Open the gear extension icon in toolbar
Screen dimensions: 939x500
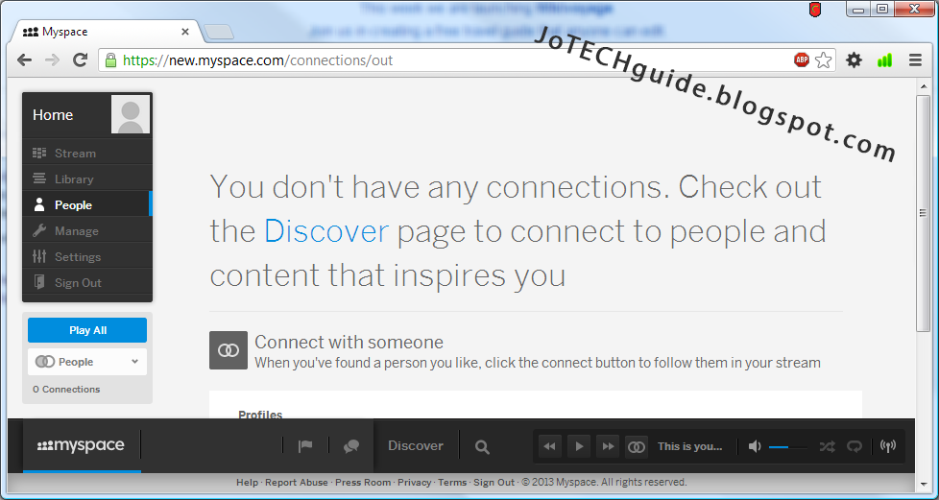854,60
